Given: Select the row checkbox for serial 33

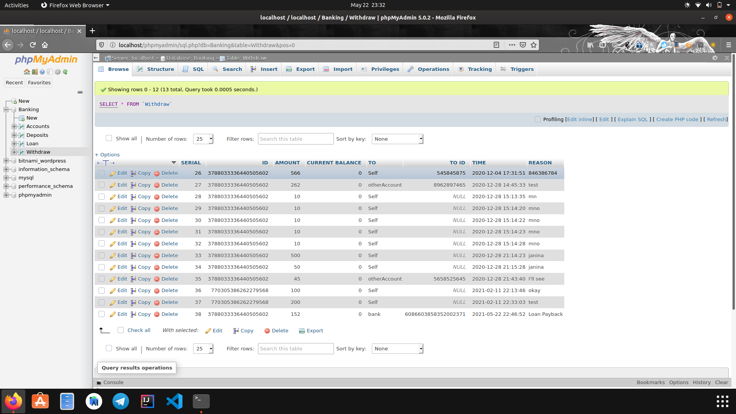Looking at the screenshot, I should click(x=102, y=256).
